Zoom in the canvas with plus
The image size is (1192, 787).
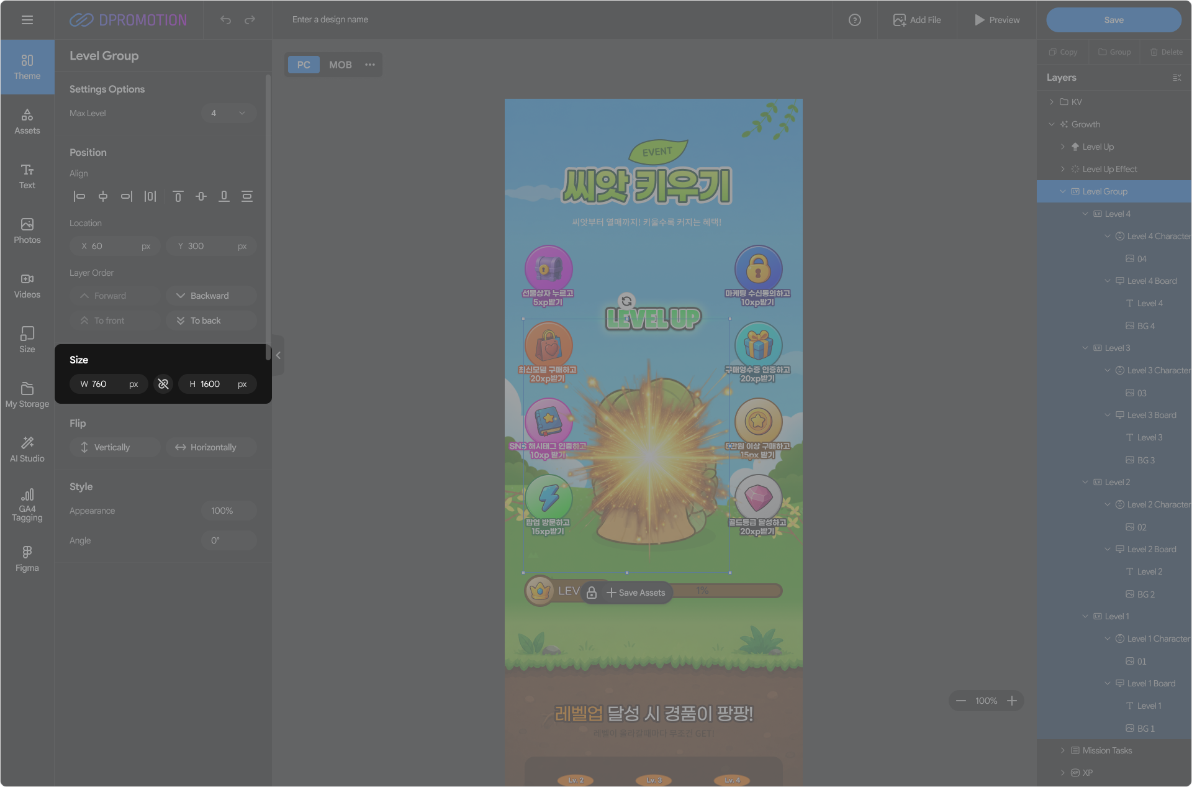click(x=1012, y=701)
